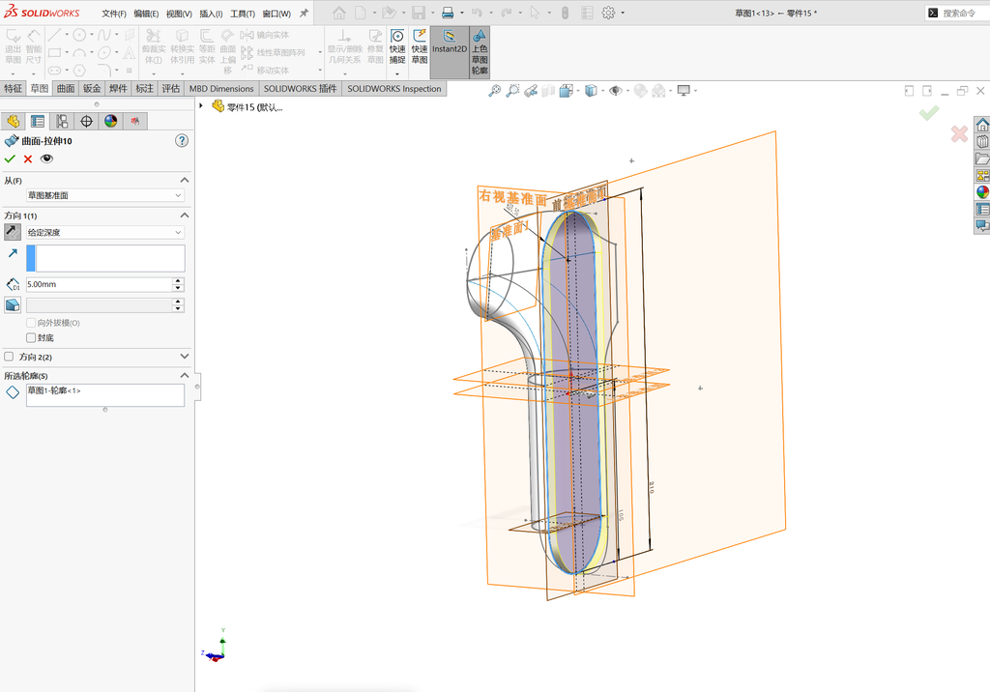Open the FeatureManager design tree tab
This screenshot has height=692, width=990.
pyautogui.click(x=14, y=121)
